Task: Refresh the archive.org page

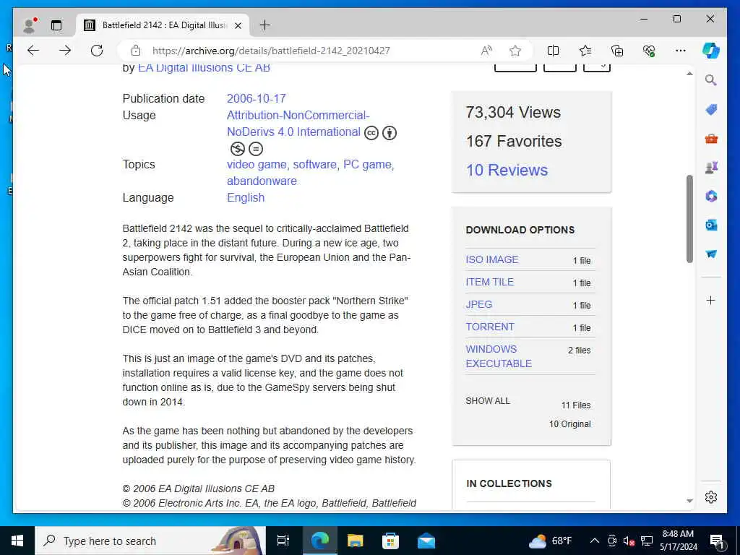Action: pyautogui.click(x=97, y=51)
